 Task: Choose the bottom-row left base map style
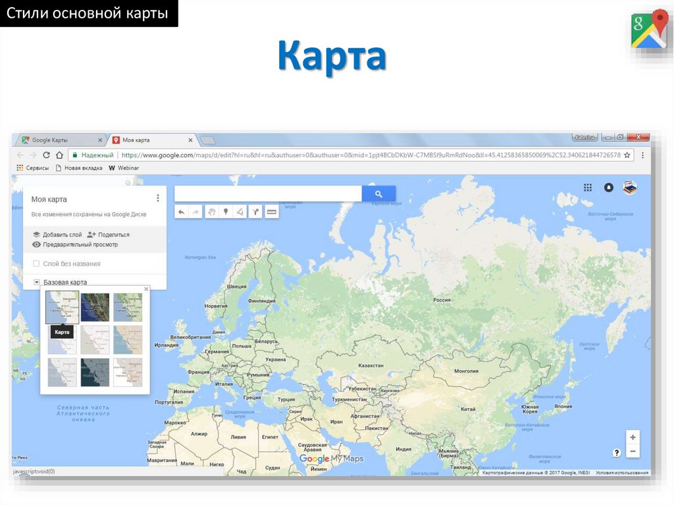63,373
